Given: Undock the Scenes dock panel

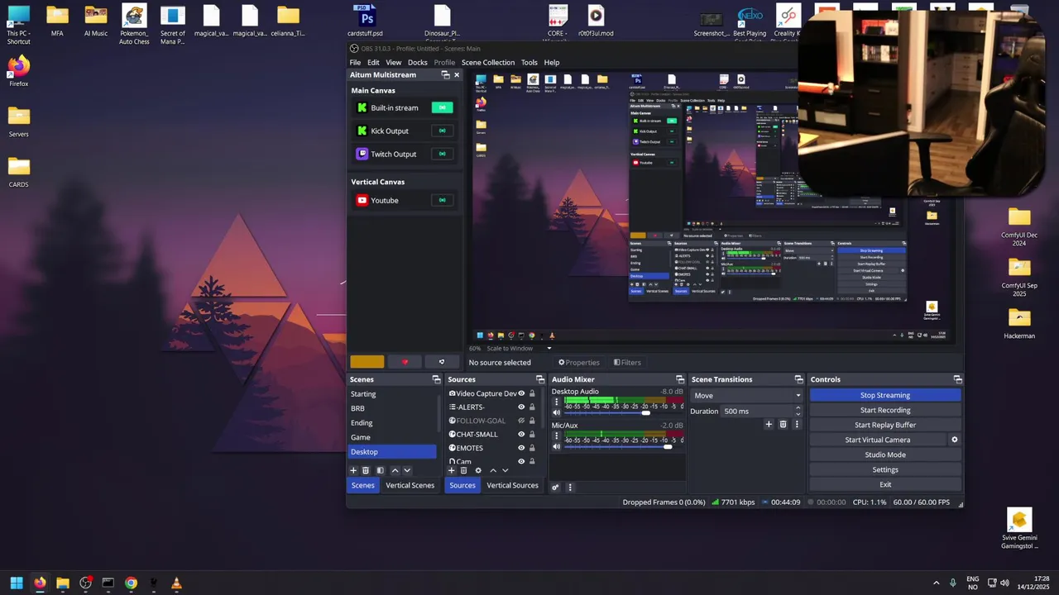Looking at the screenshot, I should click(x=436, y=379).
